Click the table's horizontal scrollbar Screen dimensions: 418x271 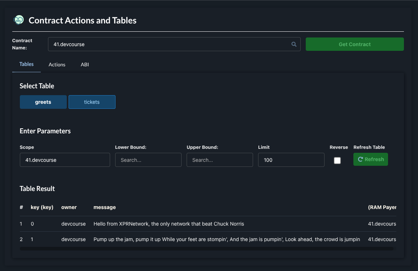(x=206, y=248)
